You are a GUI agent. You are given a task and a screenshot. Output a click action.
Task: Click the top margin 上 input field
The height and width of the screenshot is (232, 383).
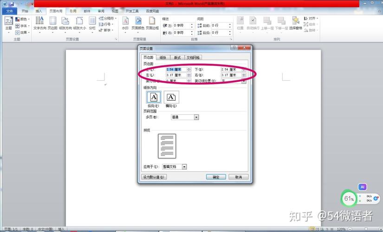click(176, 69)
